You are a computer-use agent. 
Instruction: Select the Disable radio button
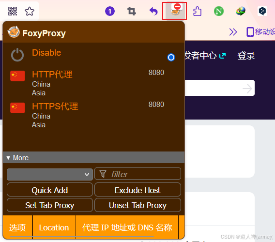pos(171,57)
